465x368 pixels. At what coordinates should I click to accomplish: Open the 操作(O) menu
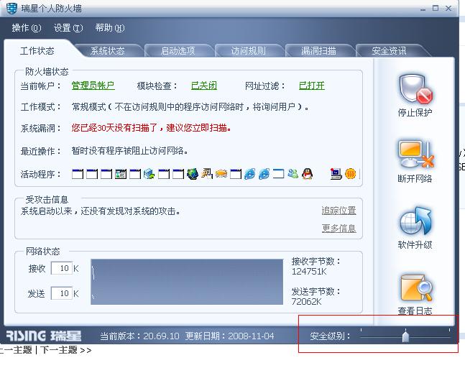(26, 28)
